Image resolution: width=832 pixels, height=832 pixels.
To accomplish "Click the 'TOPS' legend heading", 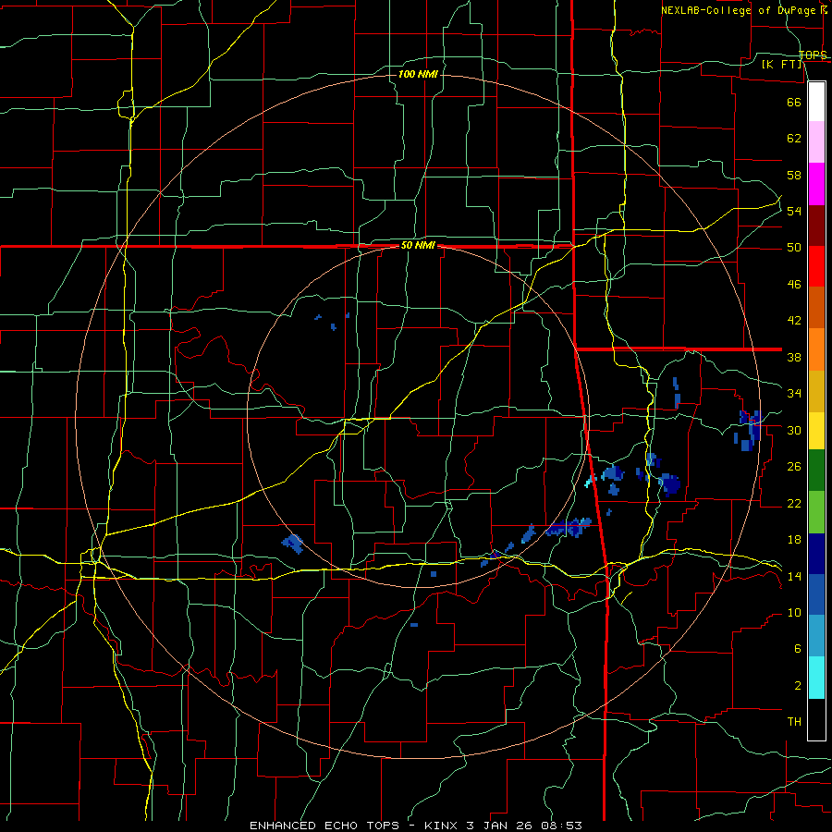I will [813, 55].
